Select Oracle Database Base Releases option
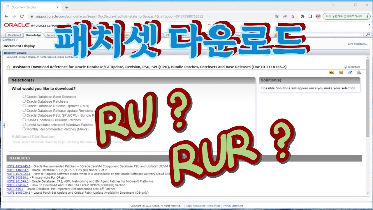 coord(24,97)
